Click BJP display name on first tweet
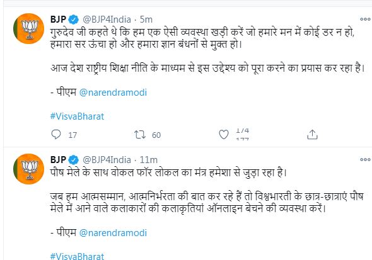 [x=58, y=19]
